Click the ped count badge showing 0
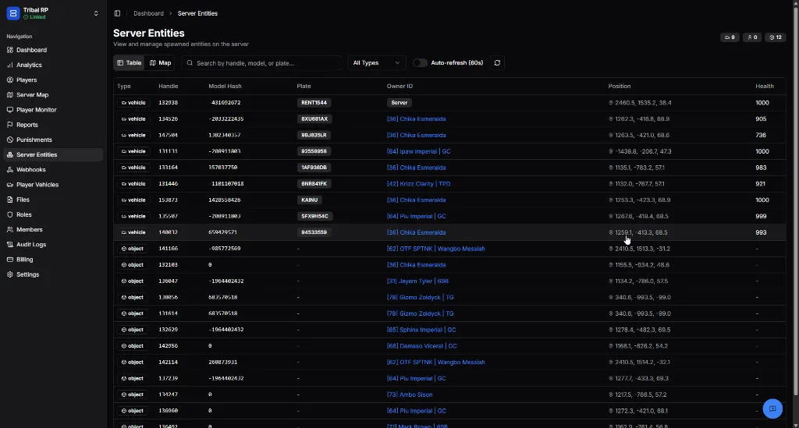Image resolution: width=799 pixels, height=428 pixels. (752, 37)
